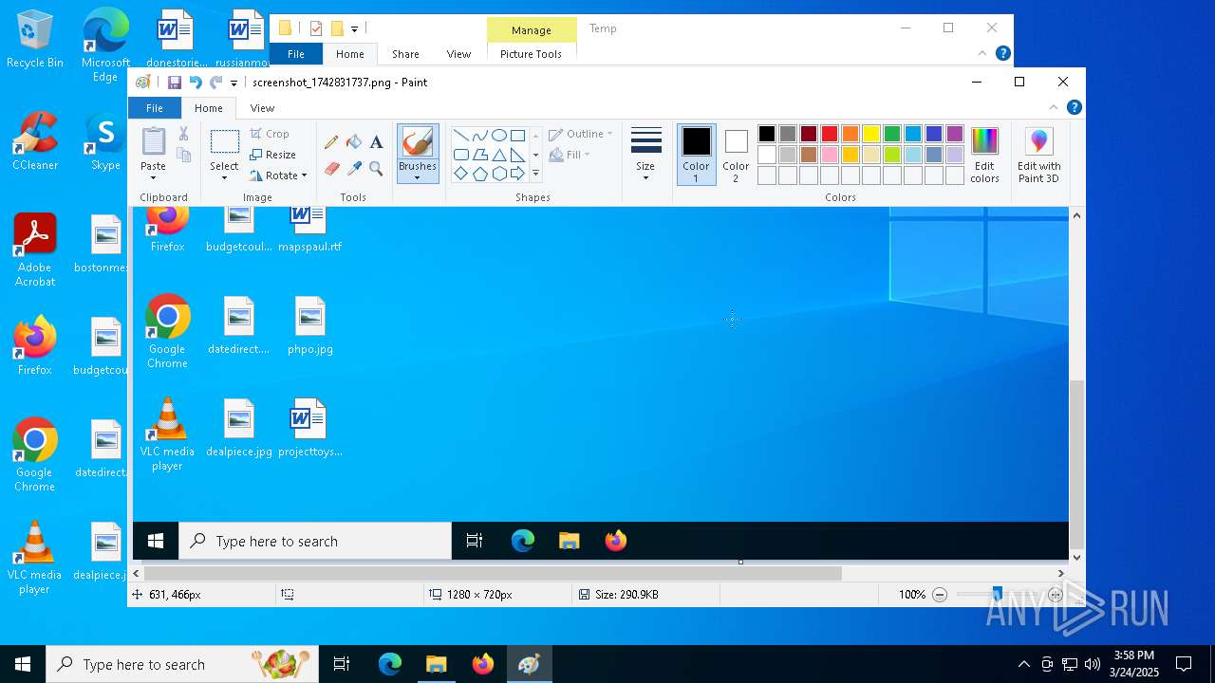The image size is (1215, 683).
Task: Click the Copy icon in Clipboard group
Action: tap(183, 156)
